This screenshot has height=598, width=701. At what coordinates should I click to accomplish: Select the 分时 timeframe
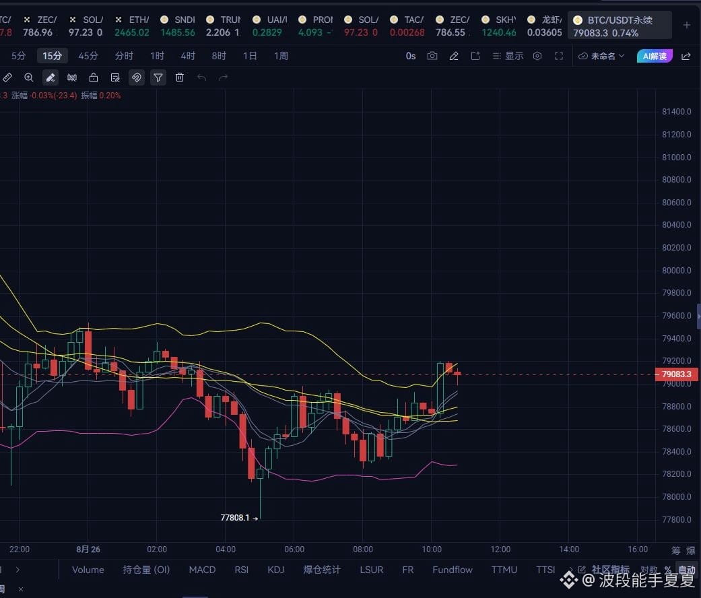[x=124, y=56]
